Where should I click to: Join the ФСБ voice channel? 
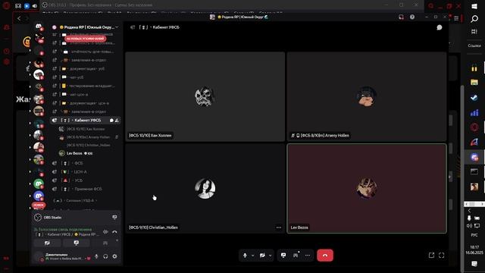[86, 163]
